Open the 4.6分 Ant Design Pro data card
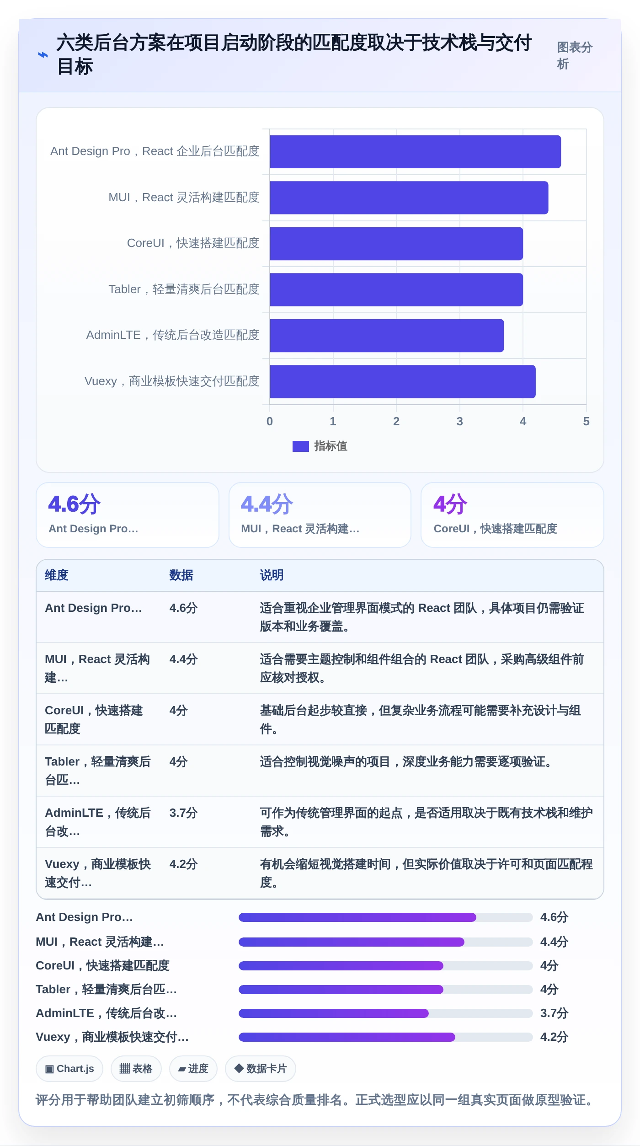This screenshot has height=1146, width=640. pos(128,514)
